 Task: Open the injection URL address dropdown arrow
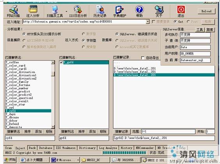(x=147, y=21)
